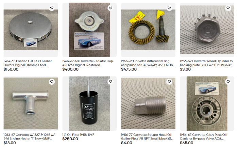
Task: View the by-pass valve product image
Action: 207,103
